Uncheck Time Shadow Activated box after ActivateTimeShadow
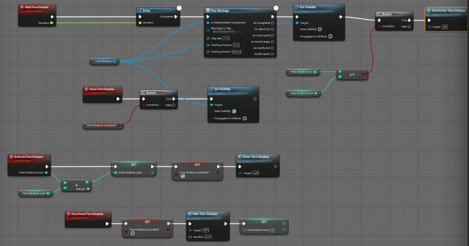This screenshot has height=246, width=469. 182,176
